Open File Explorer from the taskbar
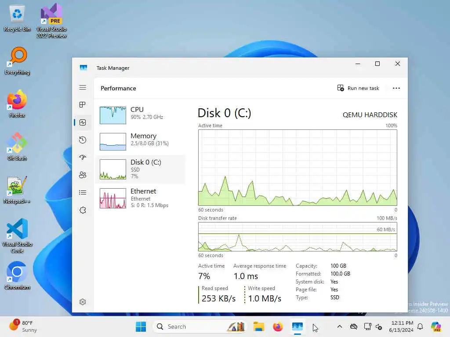 click(258, 326)
